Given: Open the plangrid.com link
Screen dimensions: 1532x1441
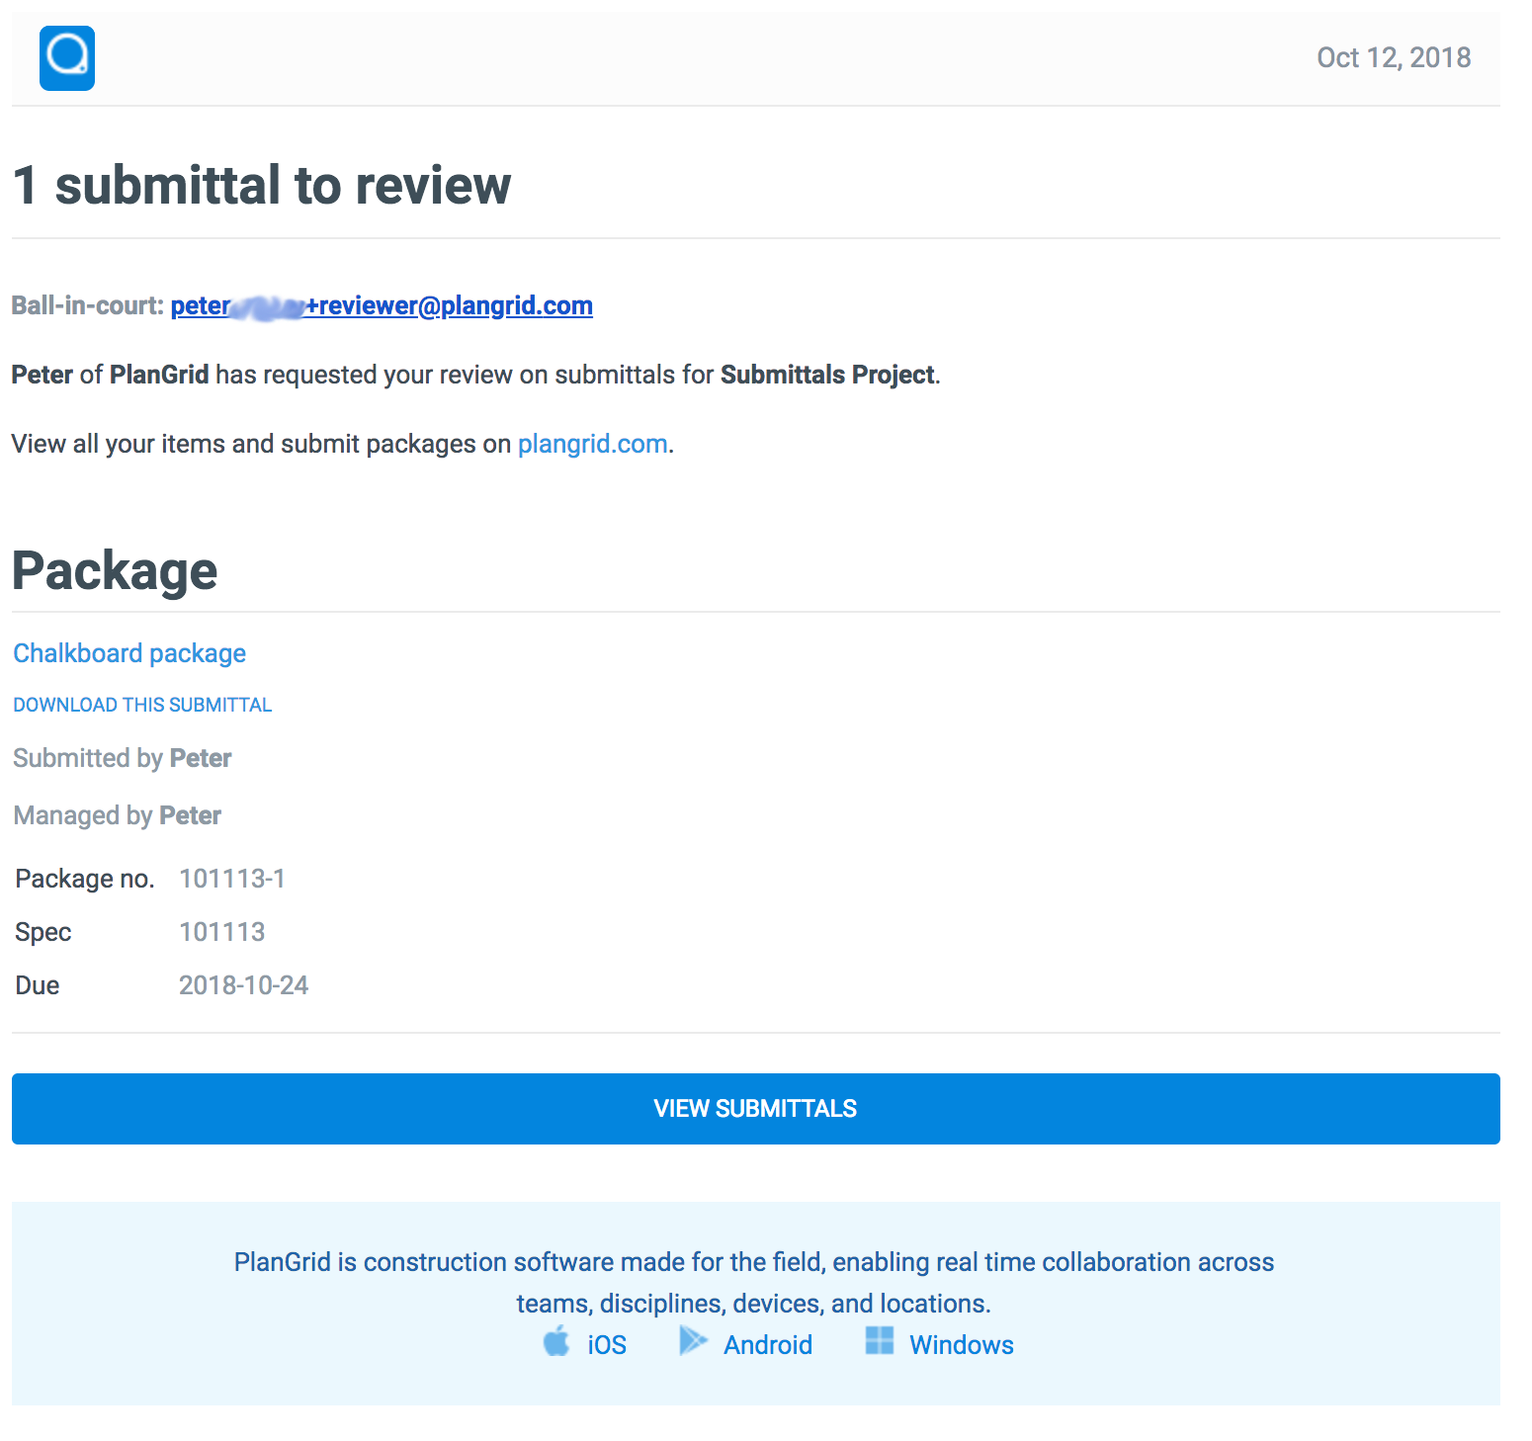Looking at the screenshot, I should pyautogui.click(x=592, y=444).
